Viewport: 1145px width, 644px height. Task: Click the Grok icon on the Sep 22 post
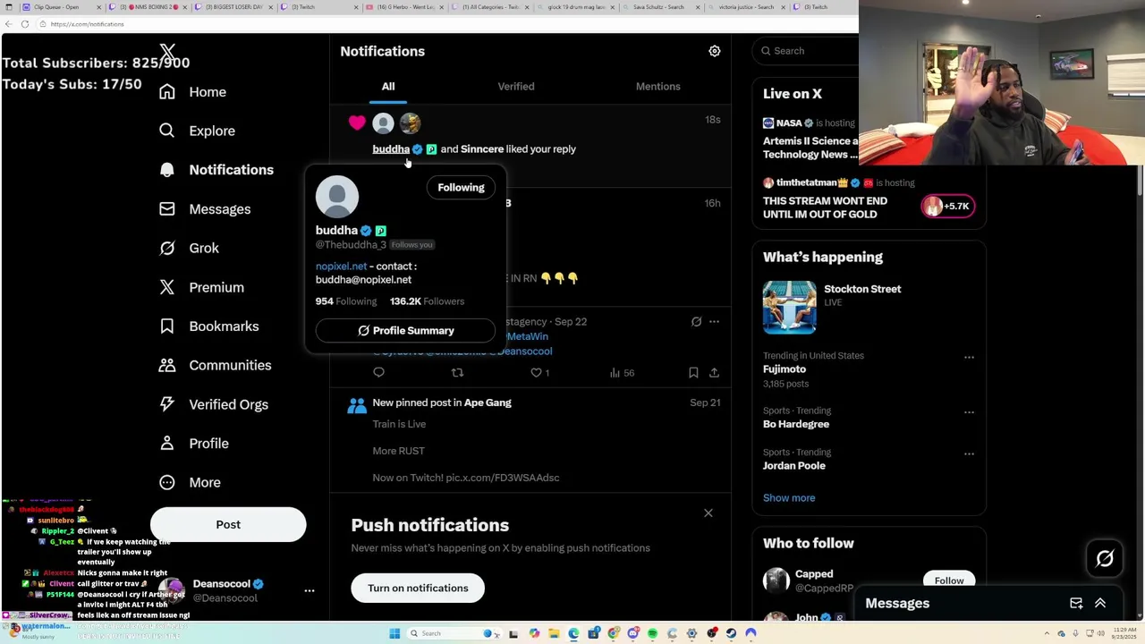click(696, 322)
